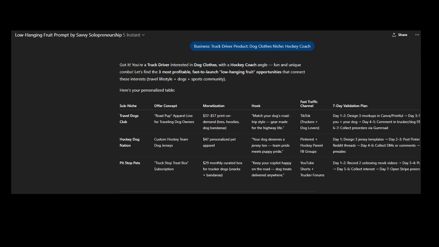This screenshot has height=247, width=439.
Task: Click the "Road Pup" Apparel Line cell
Action: [174, 119]
